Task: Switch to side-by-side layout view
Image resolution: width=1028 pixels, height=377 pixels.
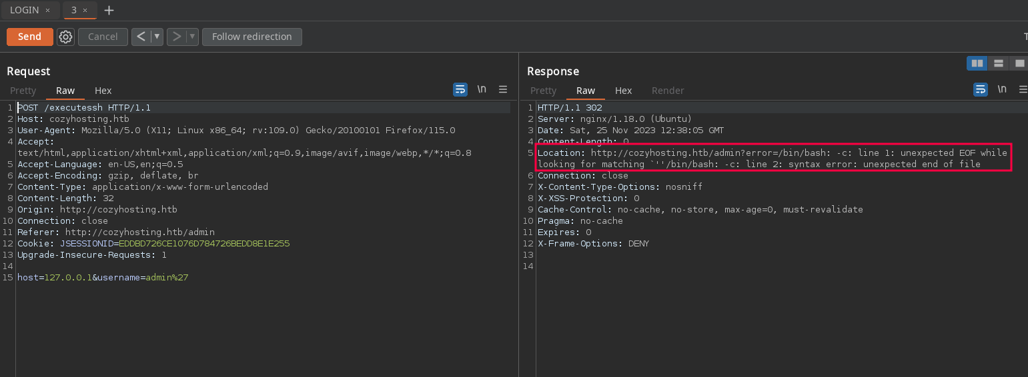Action: click(x=977, y=63)
